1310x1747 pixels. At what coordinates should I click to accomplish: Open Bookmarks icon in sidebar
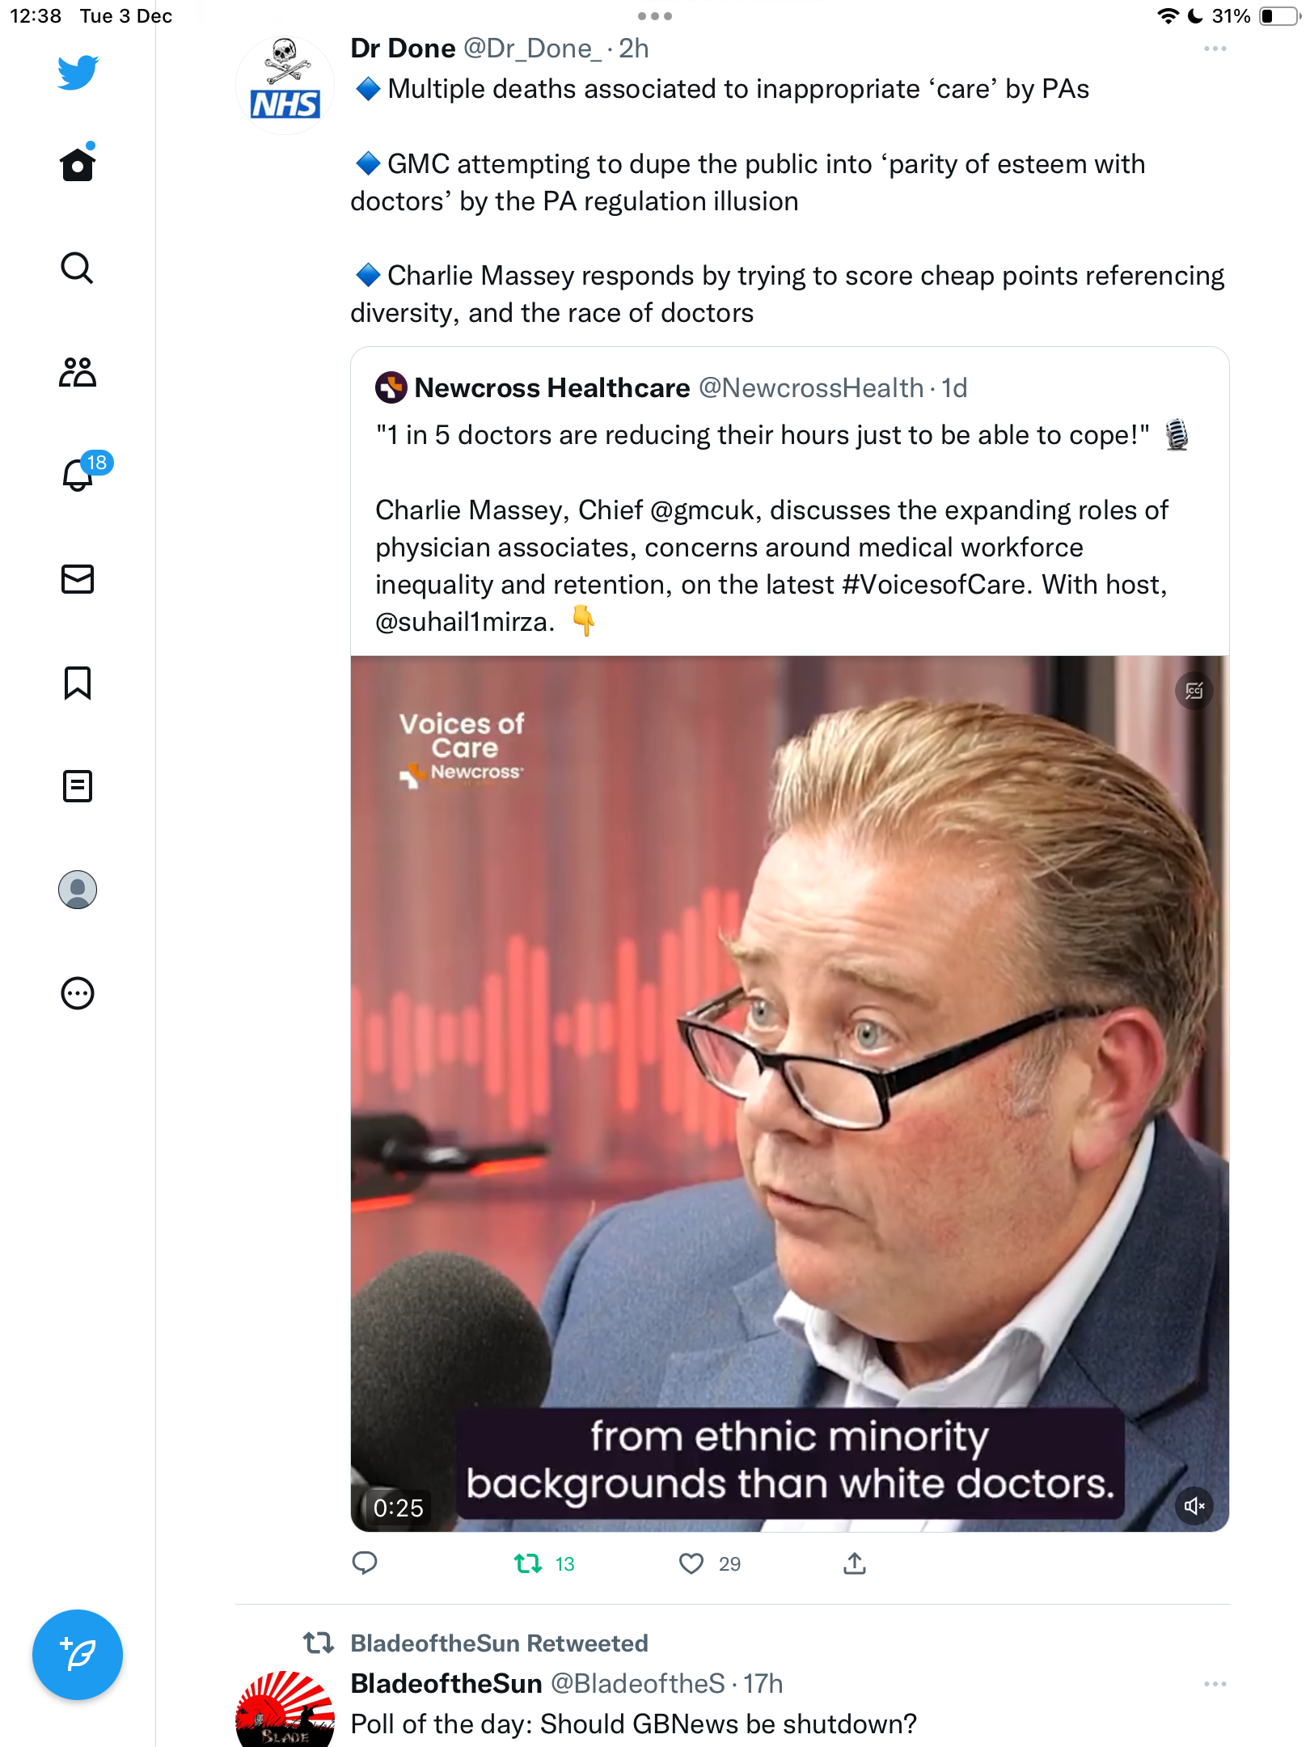click(x=78, y=683)
